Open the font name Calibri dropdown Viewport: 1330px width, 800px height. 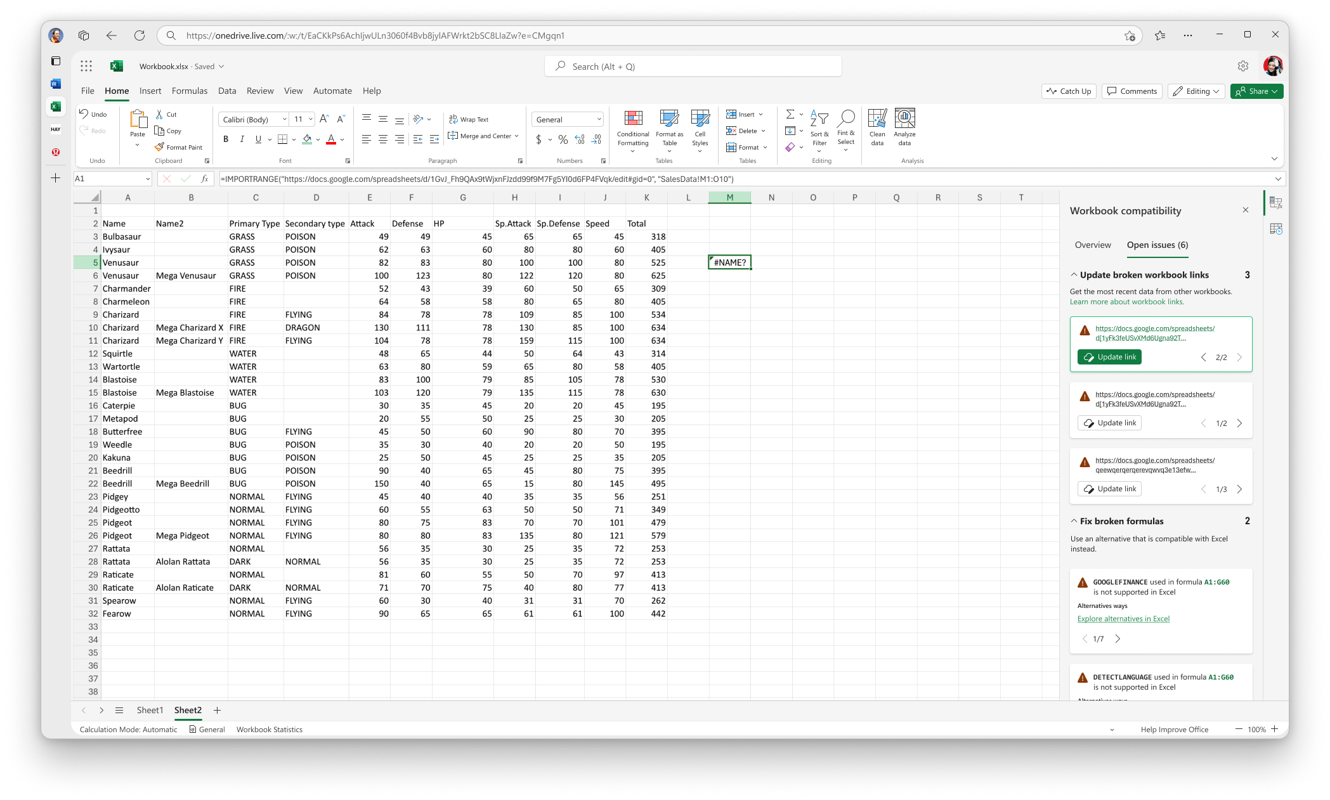pyautogui.click(x=284, y=119)
